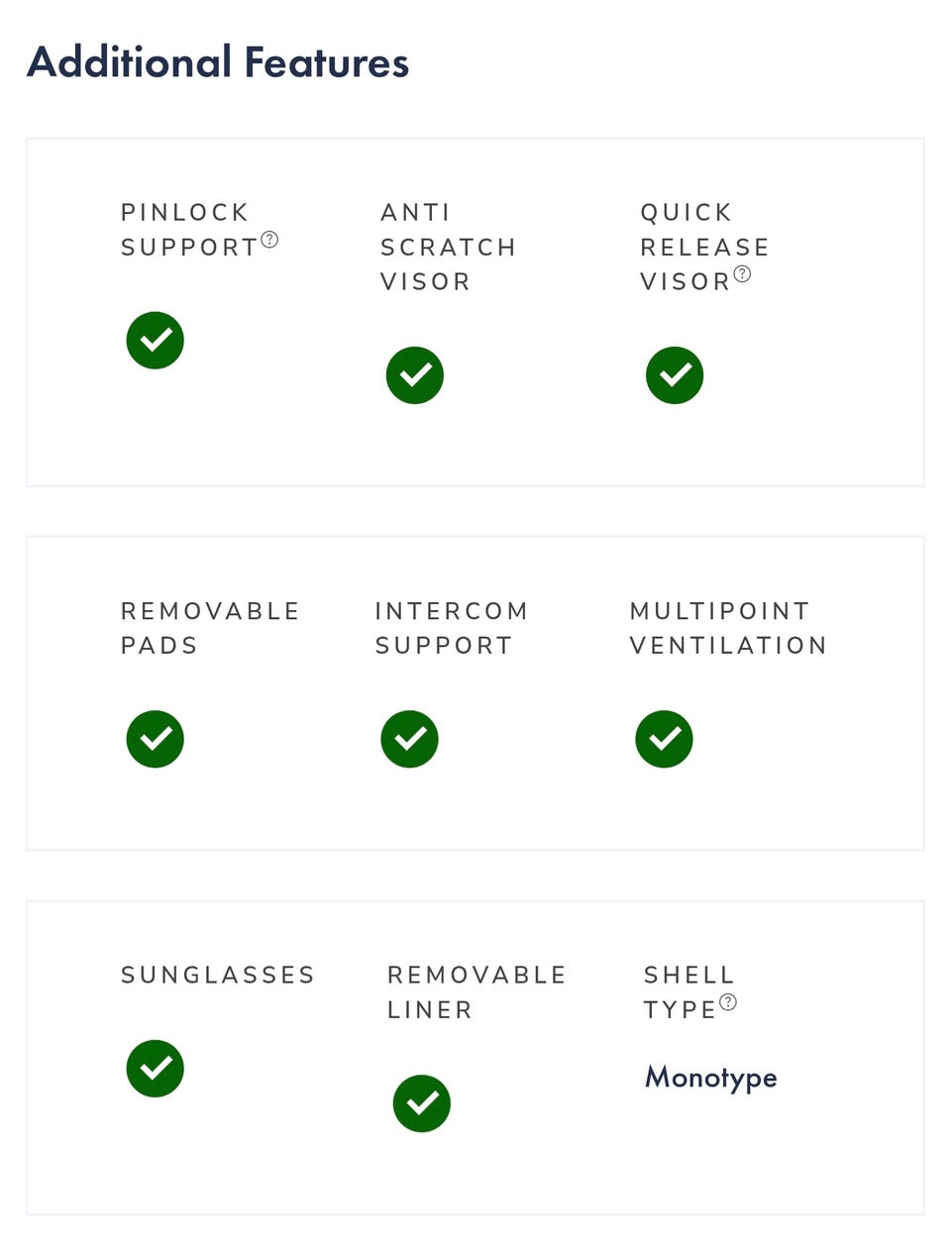Click the Pinlock Support green checkmark
The width and height of the screenshot is (951, 1246).
click(x=156, y=341)
